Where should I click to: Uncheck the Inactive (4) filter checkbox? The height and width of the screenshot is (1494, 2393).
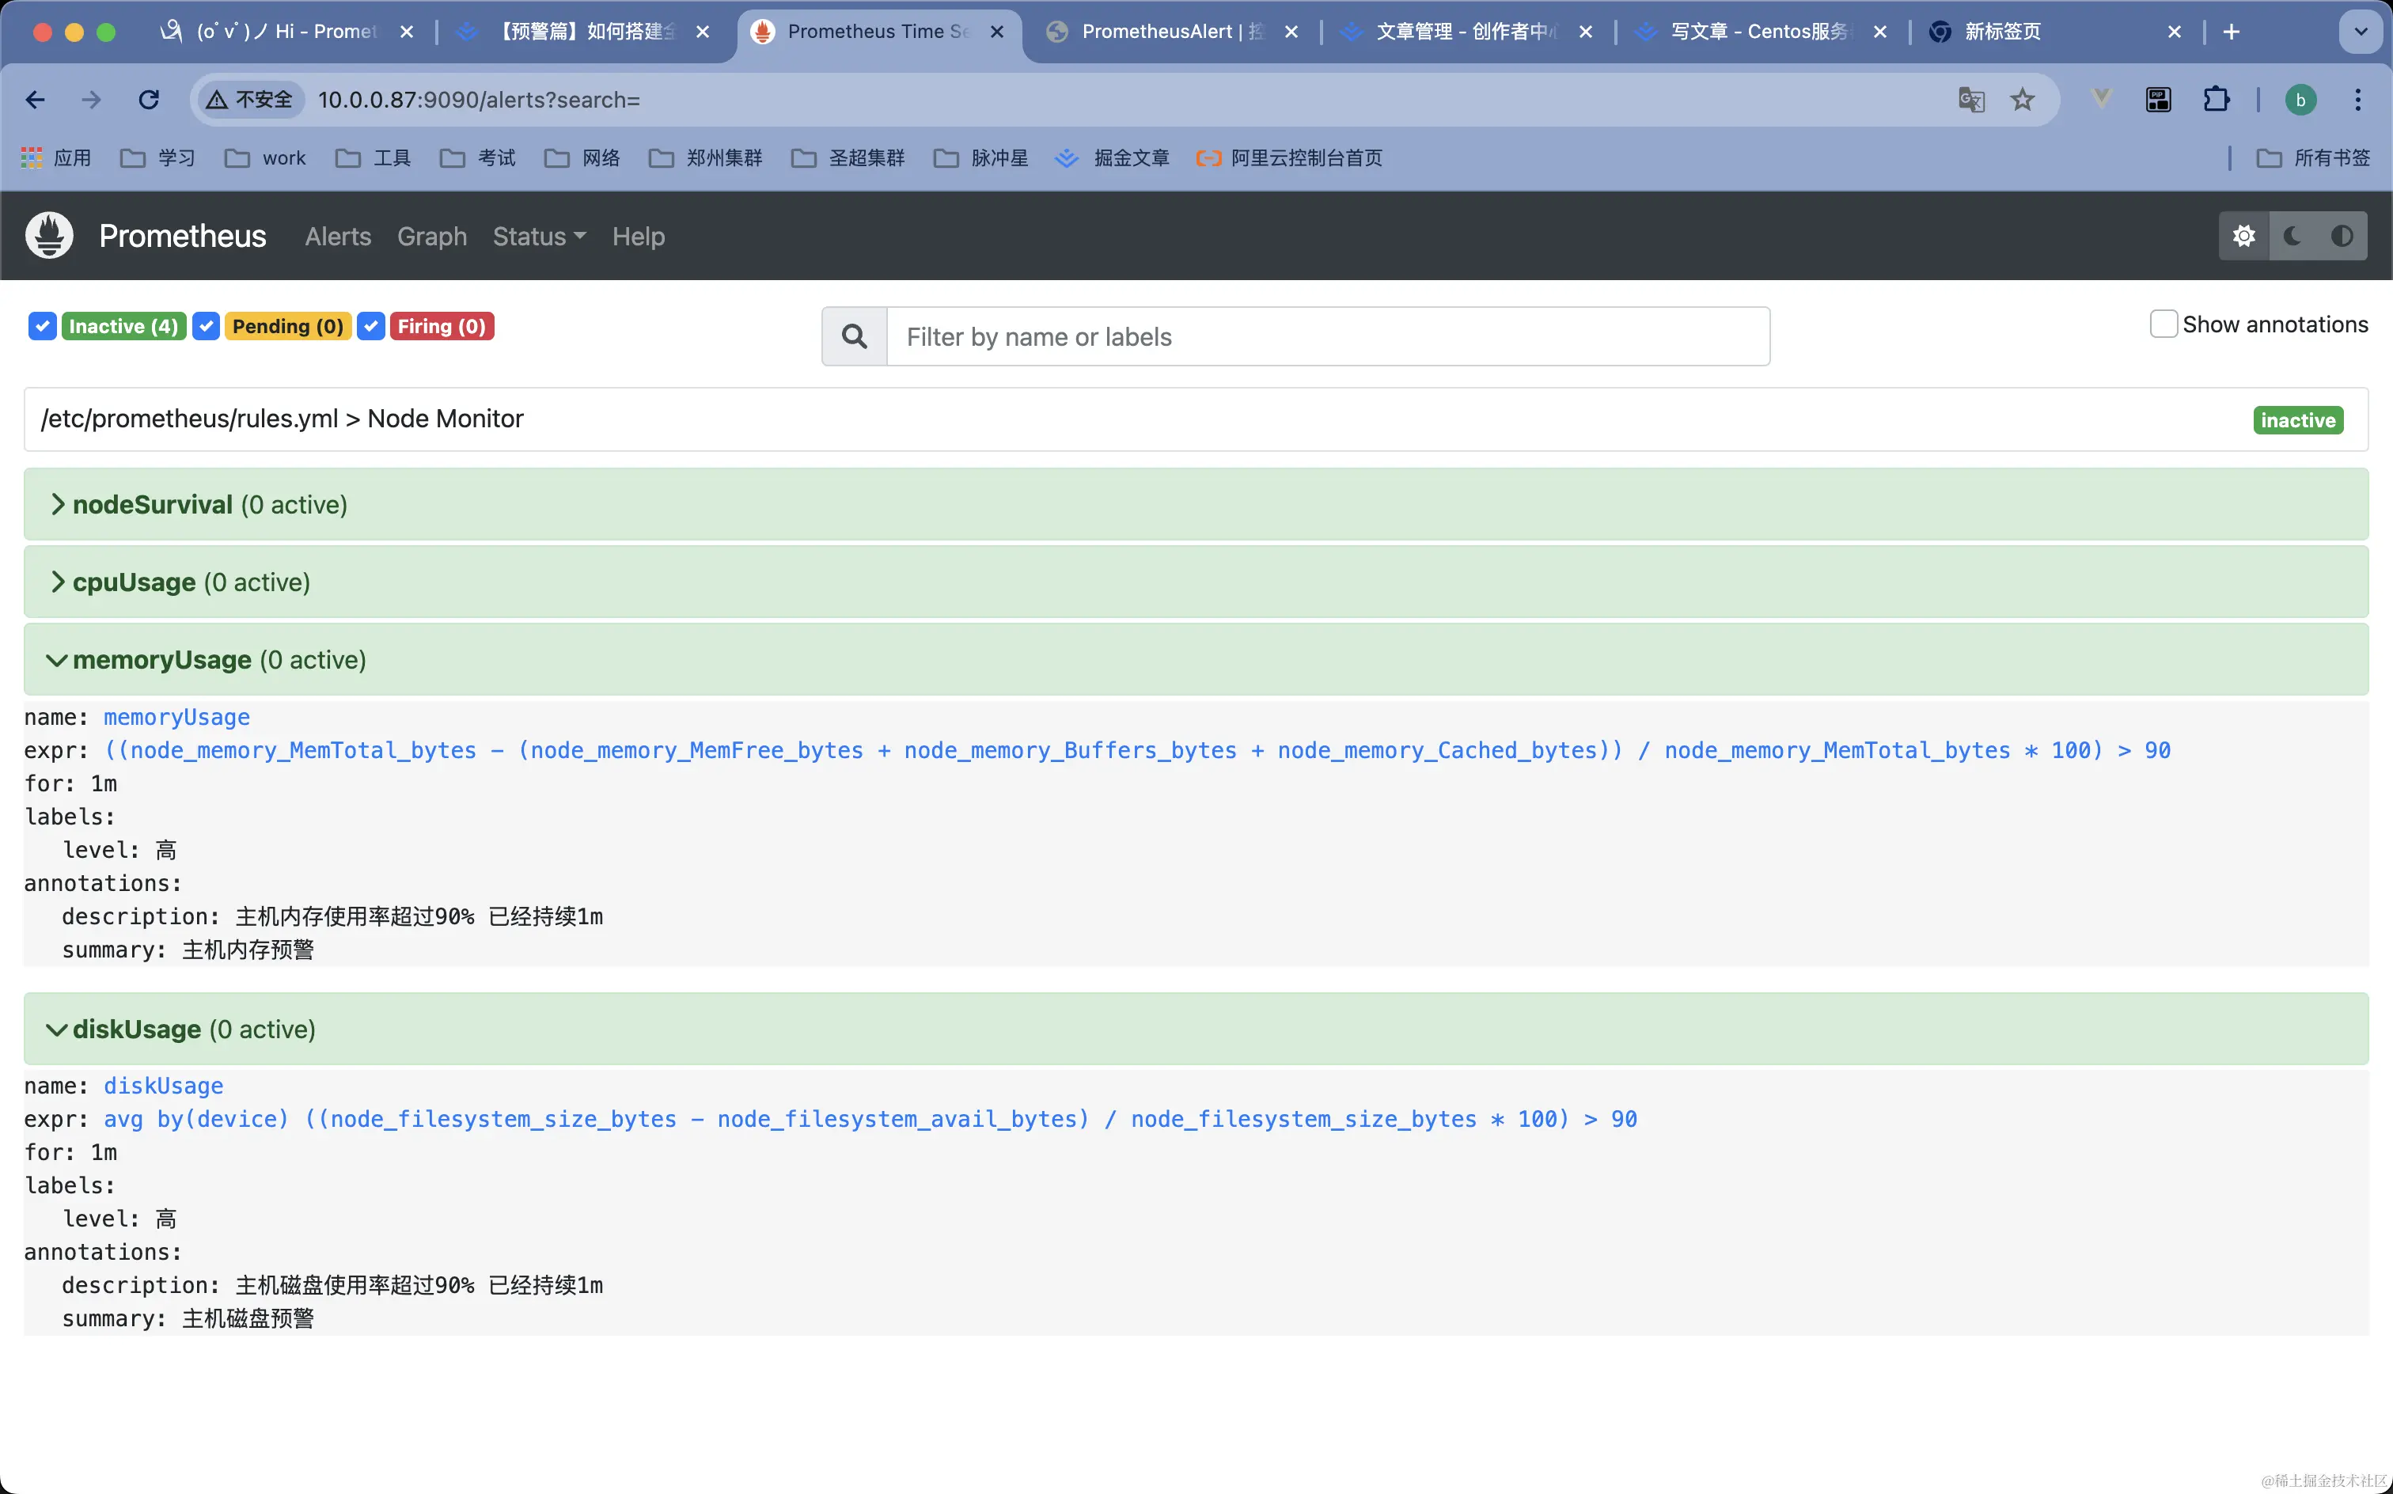pos(43,326)
